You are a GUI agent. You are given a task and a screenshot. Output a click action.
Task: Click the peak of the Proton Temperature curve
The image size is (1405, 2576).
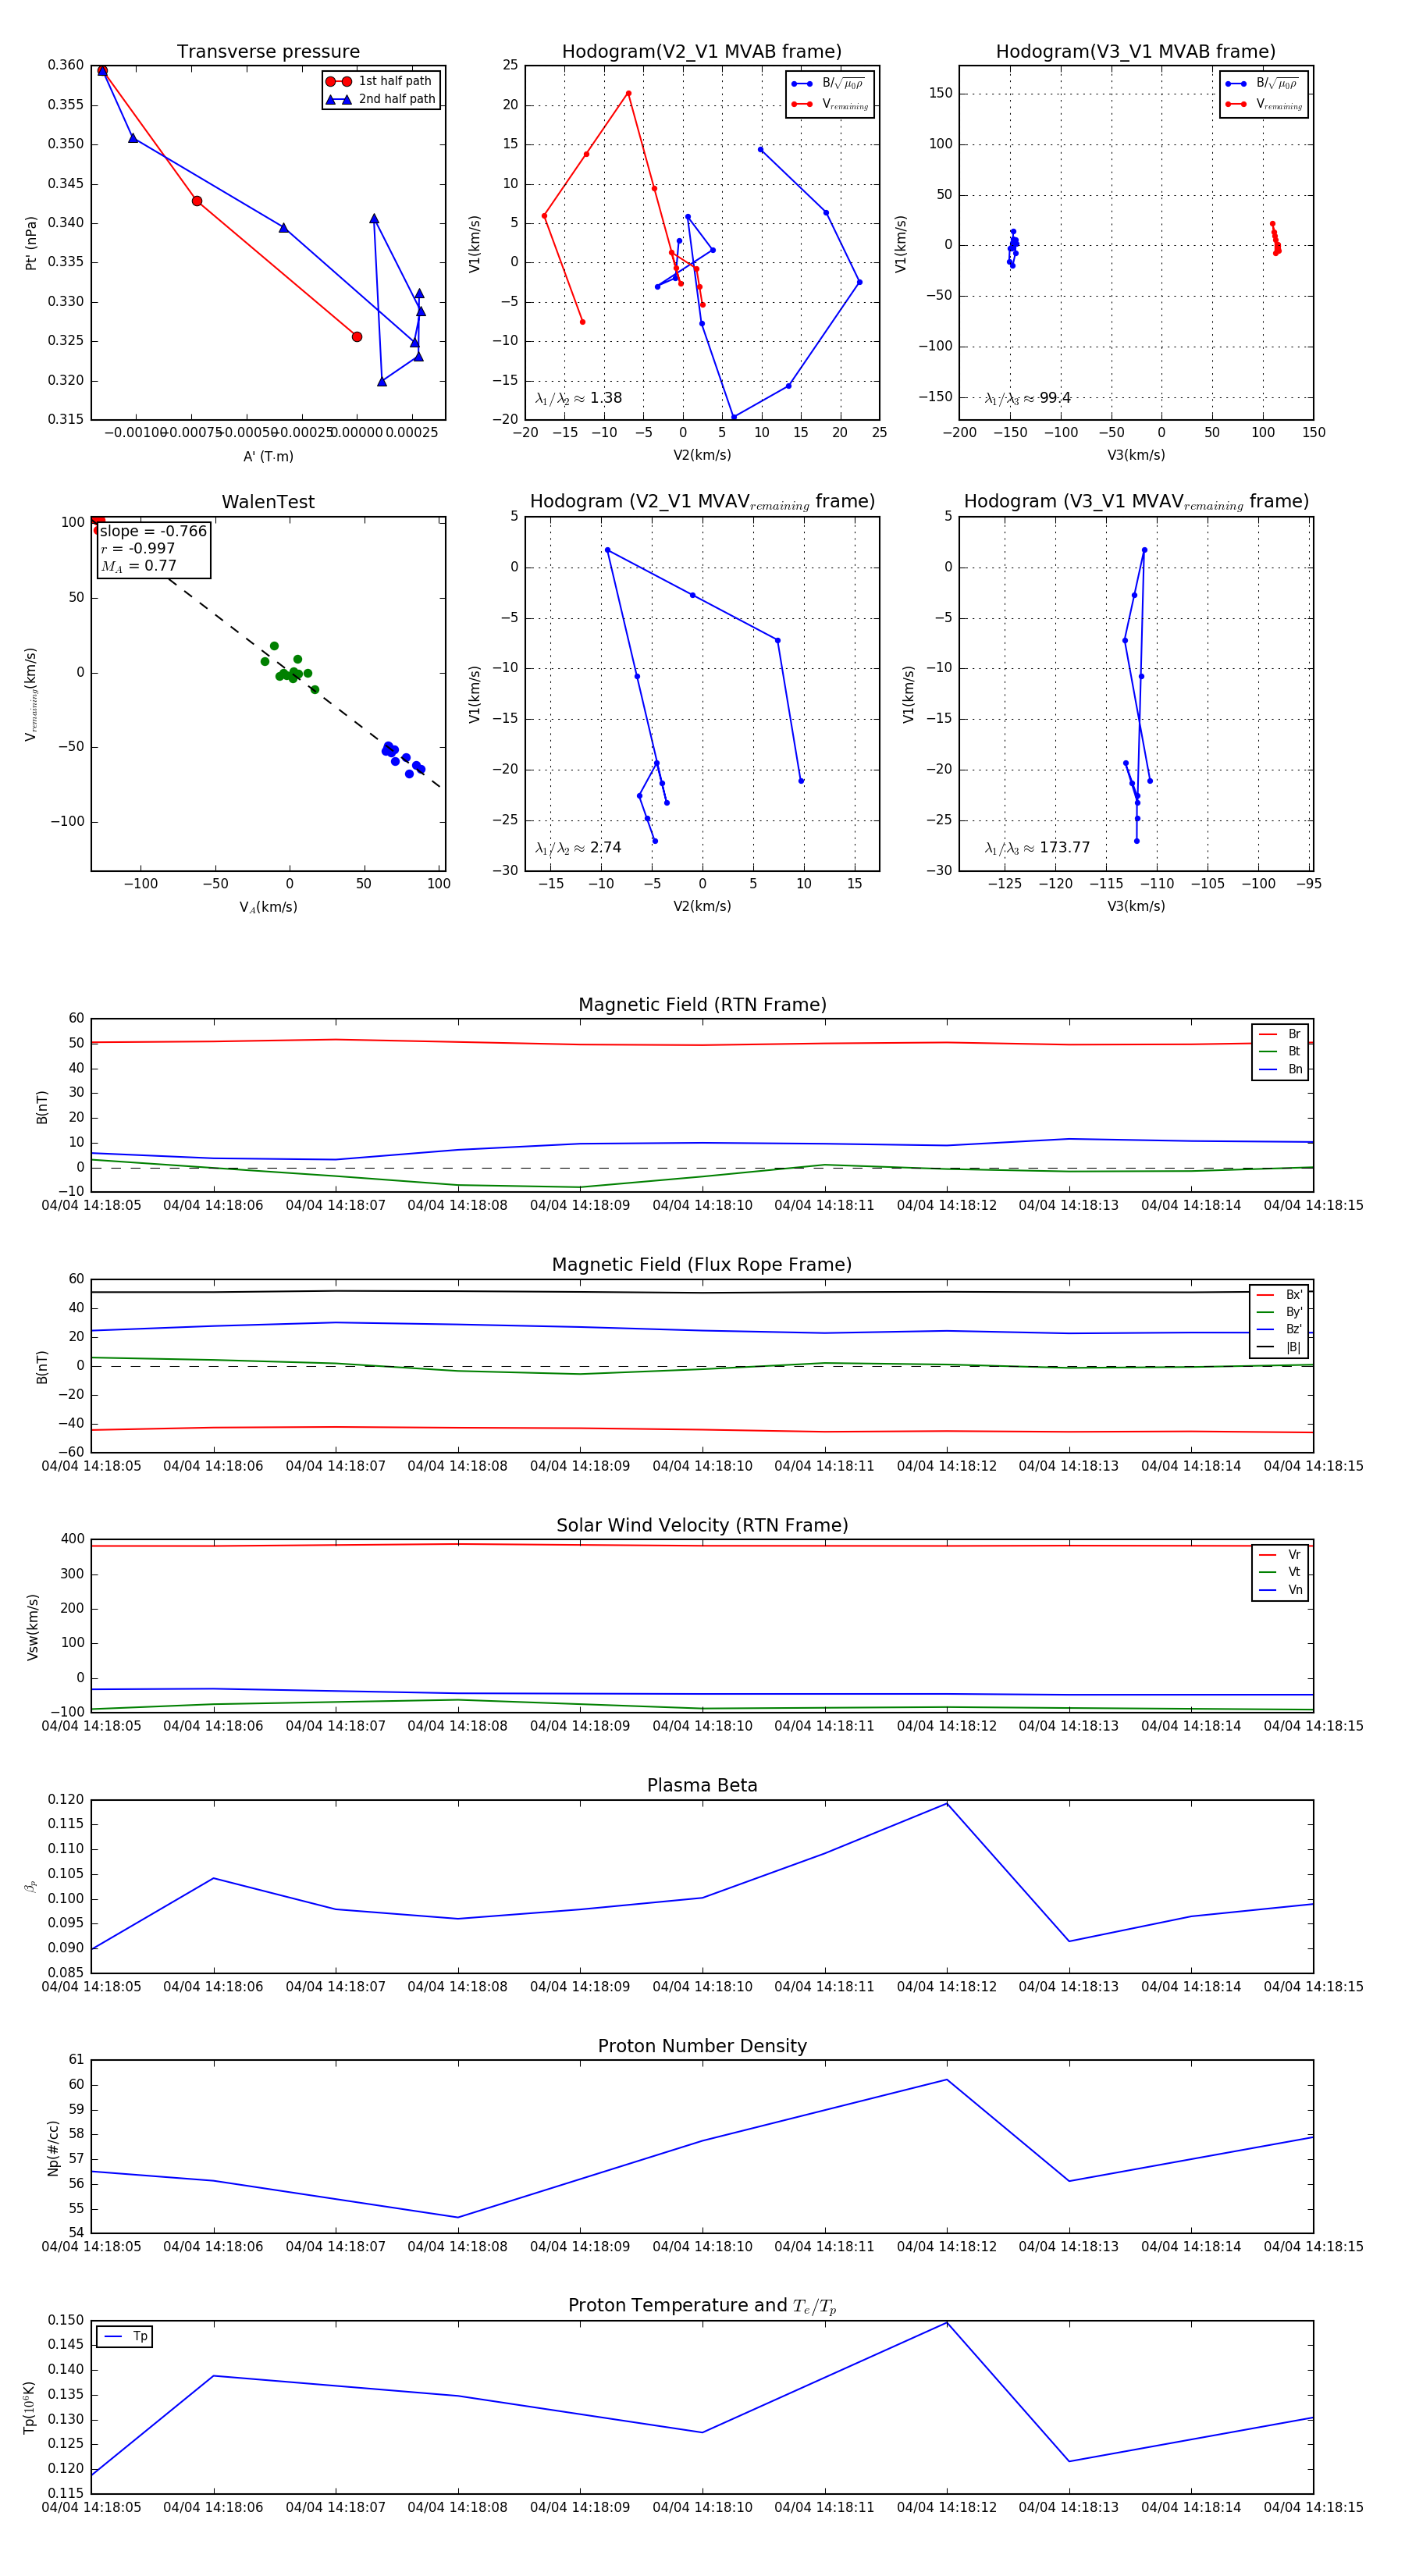tap(947, 2322)
